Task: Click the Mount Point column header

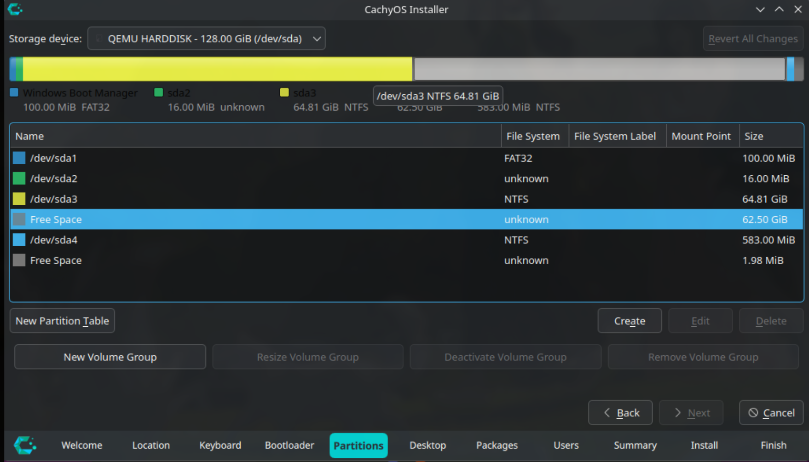Action: tap(703, 136)
